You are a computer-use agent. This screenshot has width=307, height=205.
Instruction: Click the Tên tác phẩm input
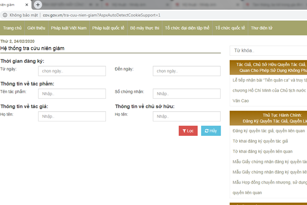point(72,94)
